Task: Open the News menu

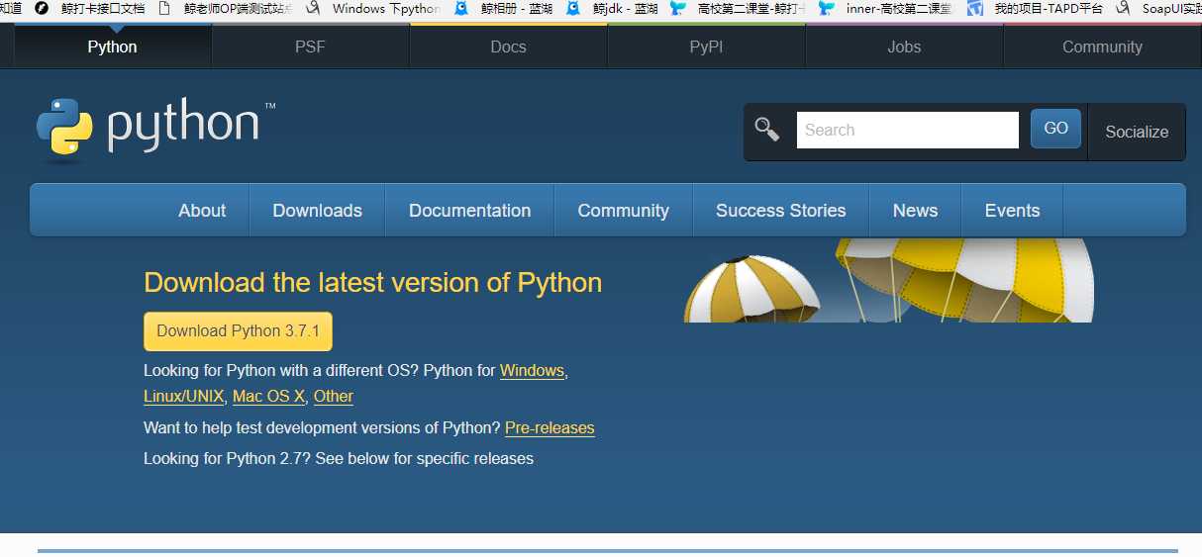Action: point(915,211)
